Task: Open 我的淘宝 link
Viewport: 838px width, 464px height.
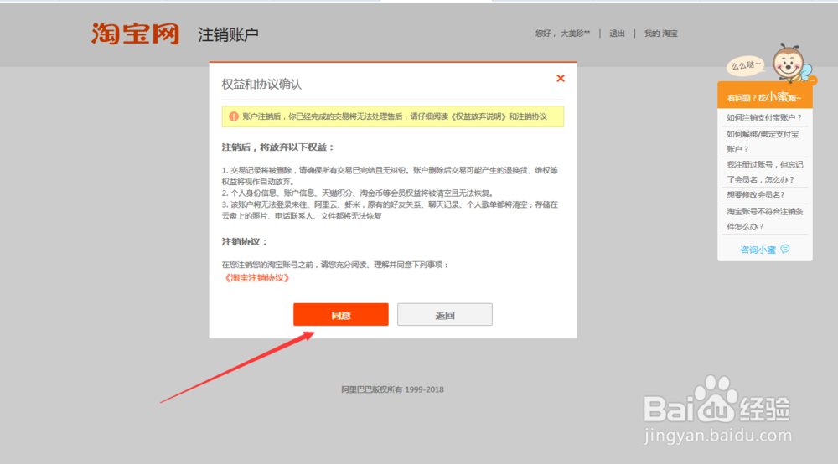Action: click(x=660, y=34)
